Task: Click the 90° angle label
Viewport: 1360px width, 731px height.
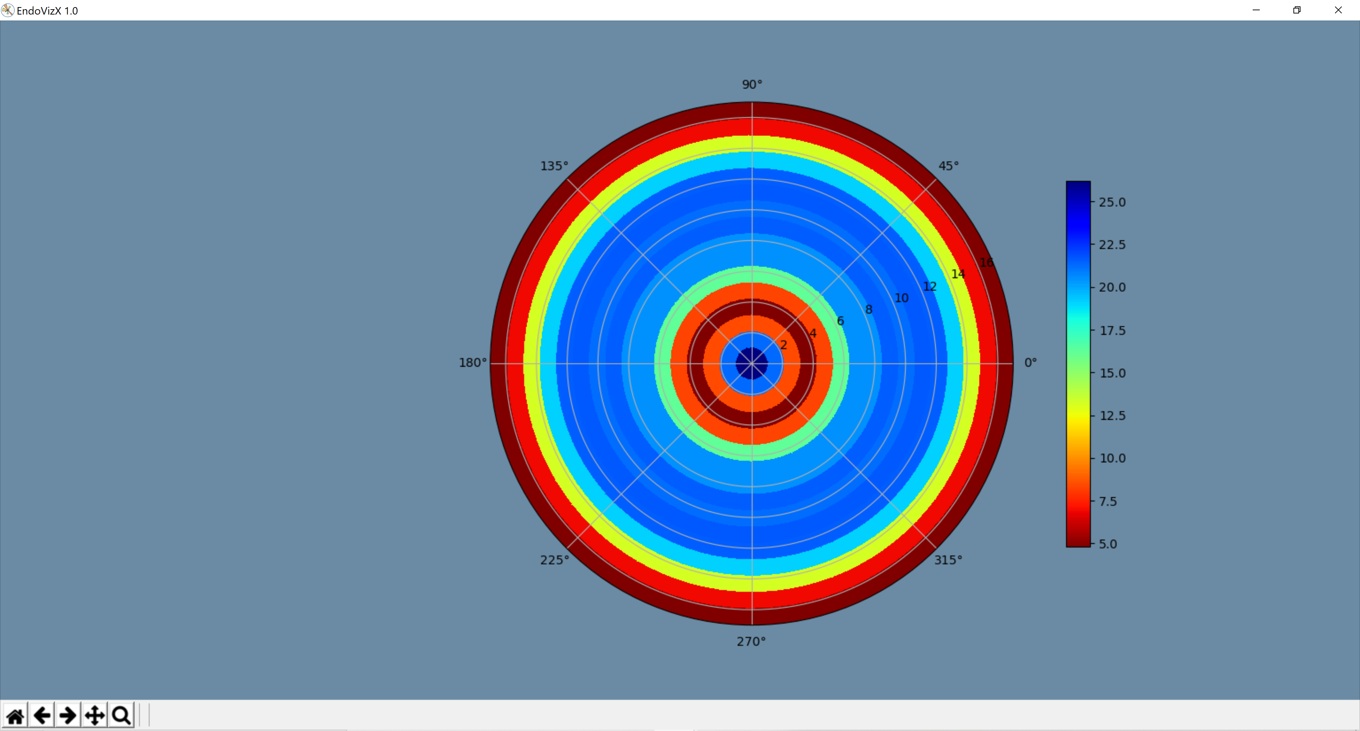Action: [x=752, y=84]
